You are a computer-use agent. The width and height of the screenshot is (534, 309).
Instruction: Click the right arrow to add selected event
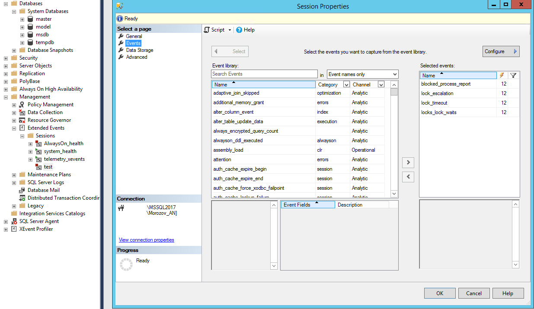click(408, 162)
